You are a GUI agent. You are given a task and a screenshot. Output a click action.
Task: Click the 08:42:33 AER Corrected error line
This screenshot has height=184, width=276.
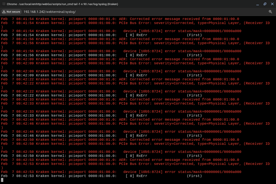click(120, 99)
